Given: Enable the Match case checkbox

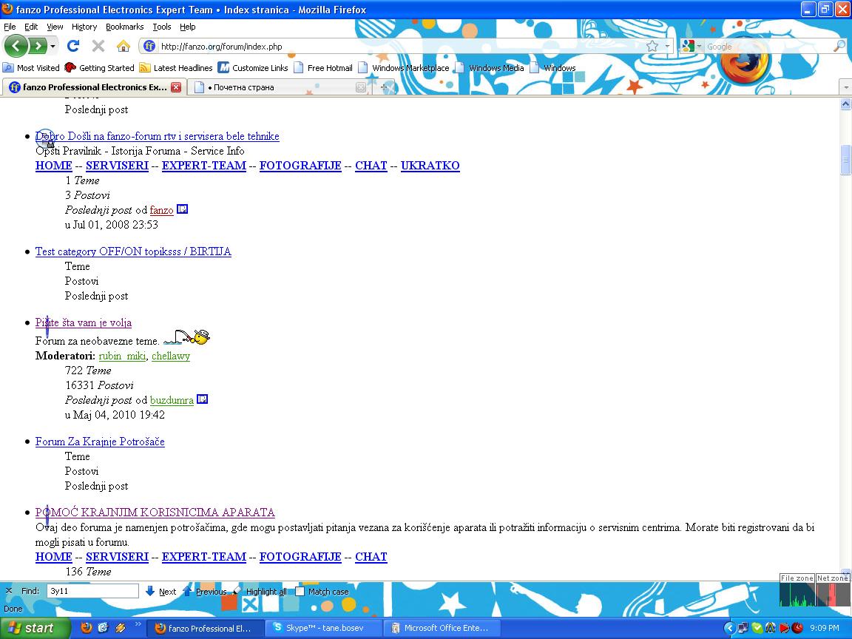Looking at the screenshot, I should 300,591.
